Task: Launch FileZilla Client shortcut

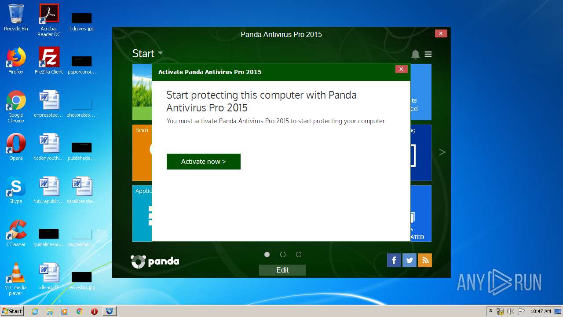Action: click(x=49, y=61)
